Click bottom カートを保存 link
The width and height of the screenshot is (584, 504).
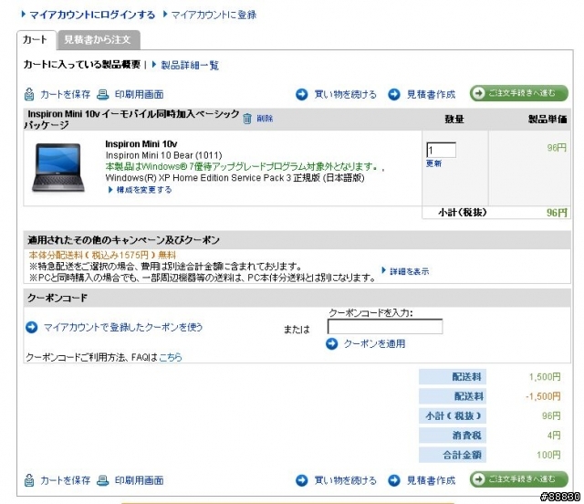65,480
